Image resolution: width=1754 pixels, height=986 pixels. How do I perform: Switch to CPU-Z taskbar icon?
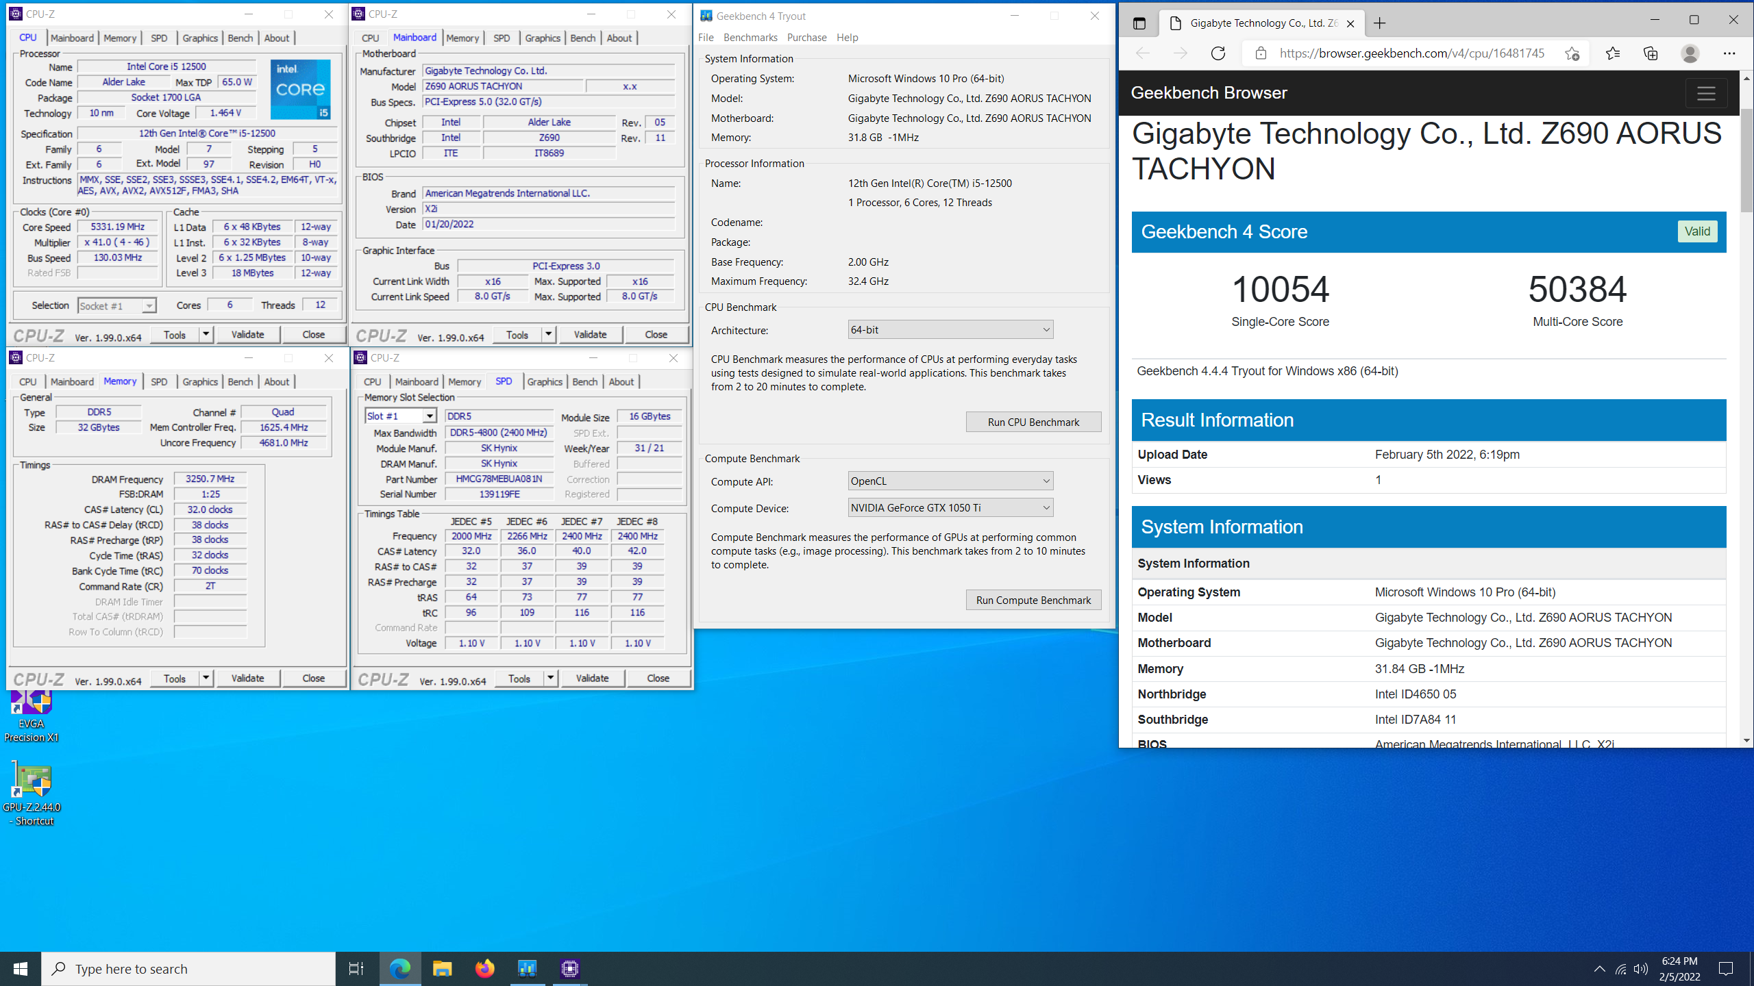point(569,968)
